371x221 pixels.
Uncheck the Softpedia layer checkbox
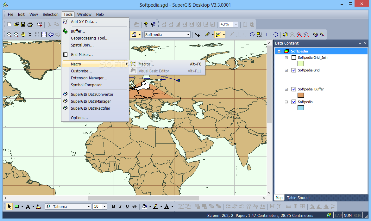(294, 102)
